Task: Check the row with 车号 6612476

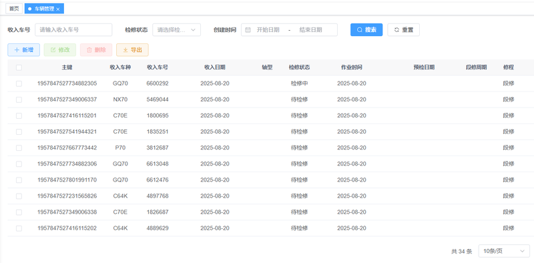Action: coord(19,180)
